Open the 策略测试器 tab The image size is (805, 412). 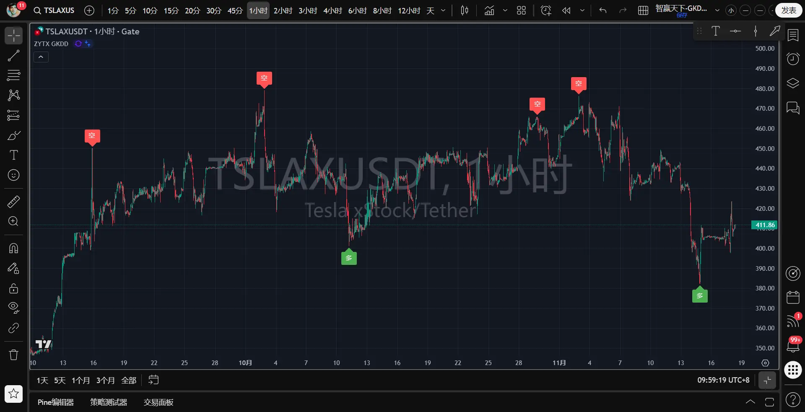click(x=109, y=402)
